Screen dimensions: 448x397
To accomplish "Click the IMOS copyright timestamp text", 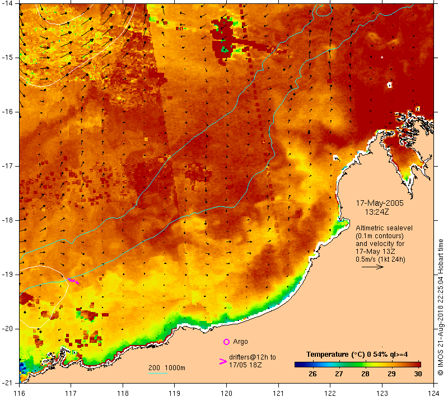I will coord(440,307).
